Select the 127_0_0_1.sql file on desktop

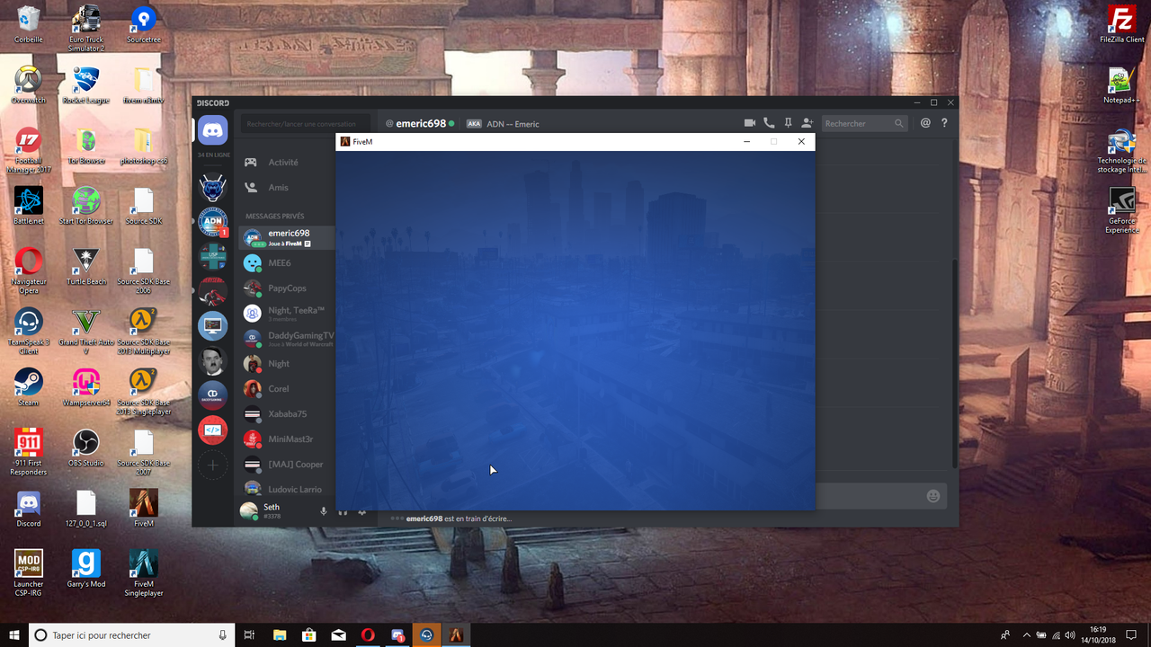click(86, 508)
